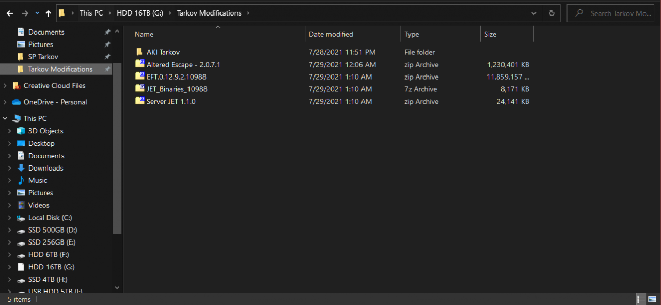Click the SSD 4TB (H:) drive icon
Viewport: 661px width, 305px height.
[x=21, y=280]
